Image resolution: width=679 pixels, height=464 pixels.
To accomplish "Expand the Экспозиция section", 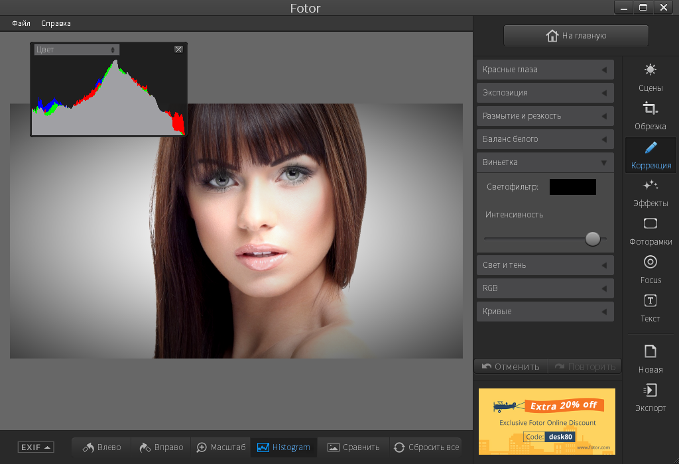I will [545, 93].
